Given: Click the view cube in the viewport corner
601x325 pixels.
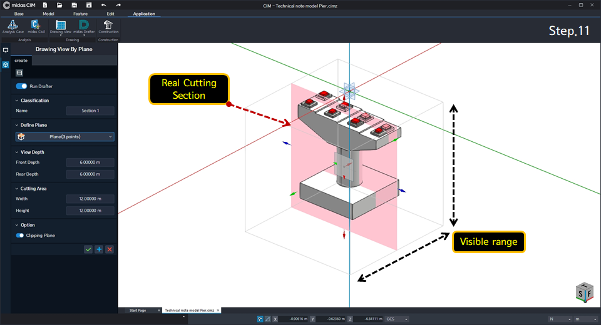Looking at the screenshot, I should pyautogui.click(x=585, y=292).
